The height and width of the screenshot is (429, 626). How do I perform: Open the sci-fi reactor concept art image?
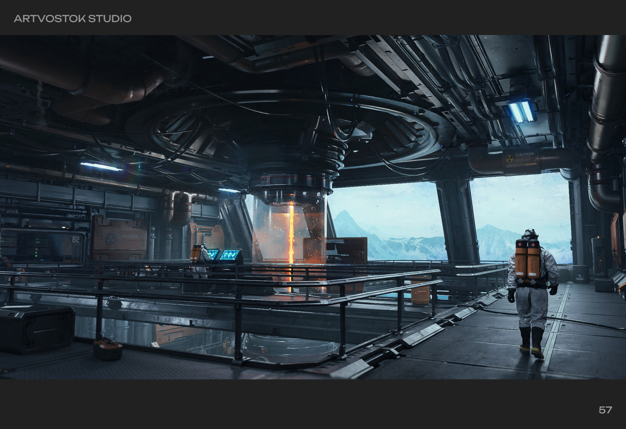tap(313, 207)
